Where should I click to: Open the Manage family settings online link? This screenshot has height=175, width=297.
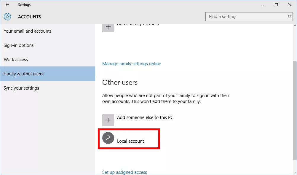point(132,64)
